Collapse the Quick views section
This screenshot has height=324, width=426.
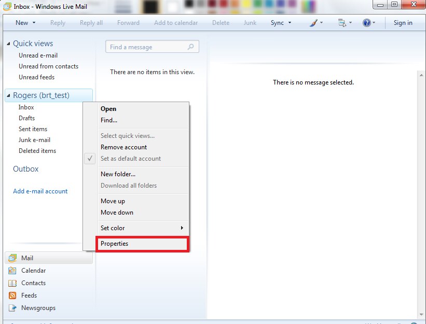(x=8, y=44)
